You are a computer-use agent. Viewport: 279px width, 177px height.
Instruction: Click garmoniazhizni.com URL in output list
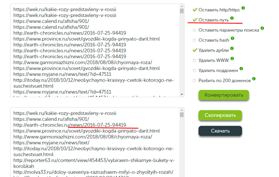click(x=83, y=137)
